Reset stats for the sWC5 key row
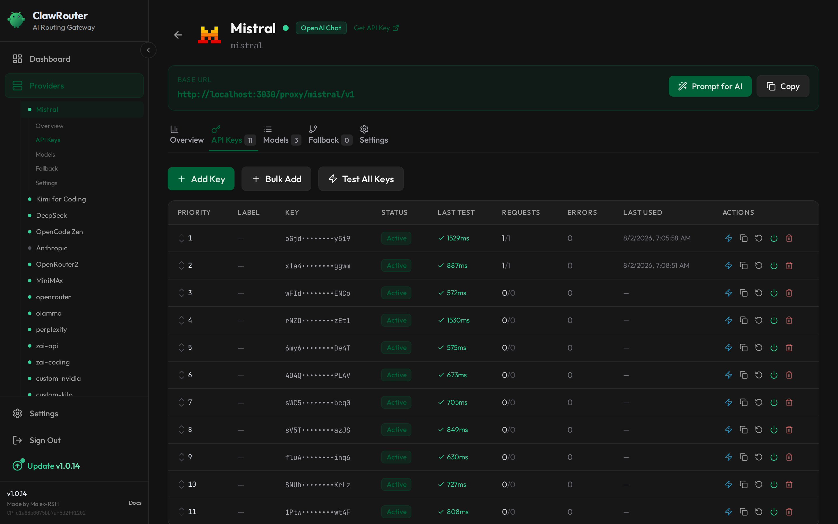The width and height of the screenshot is (838, 524). [759, 402]
